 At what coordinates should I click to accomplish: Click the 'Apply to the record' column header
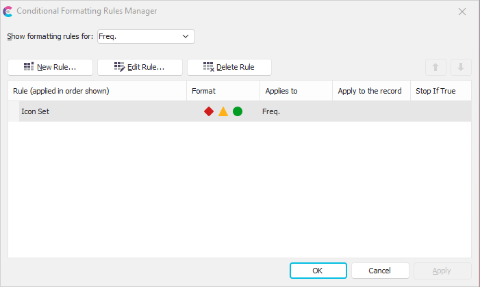coord(370,91)
